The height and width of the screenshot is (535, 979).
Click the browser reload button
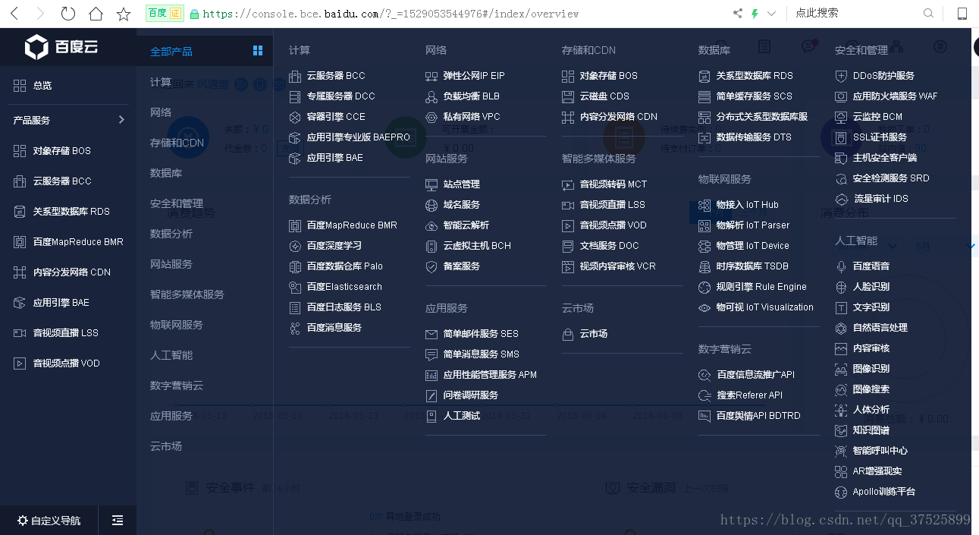pos(68,14)
